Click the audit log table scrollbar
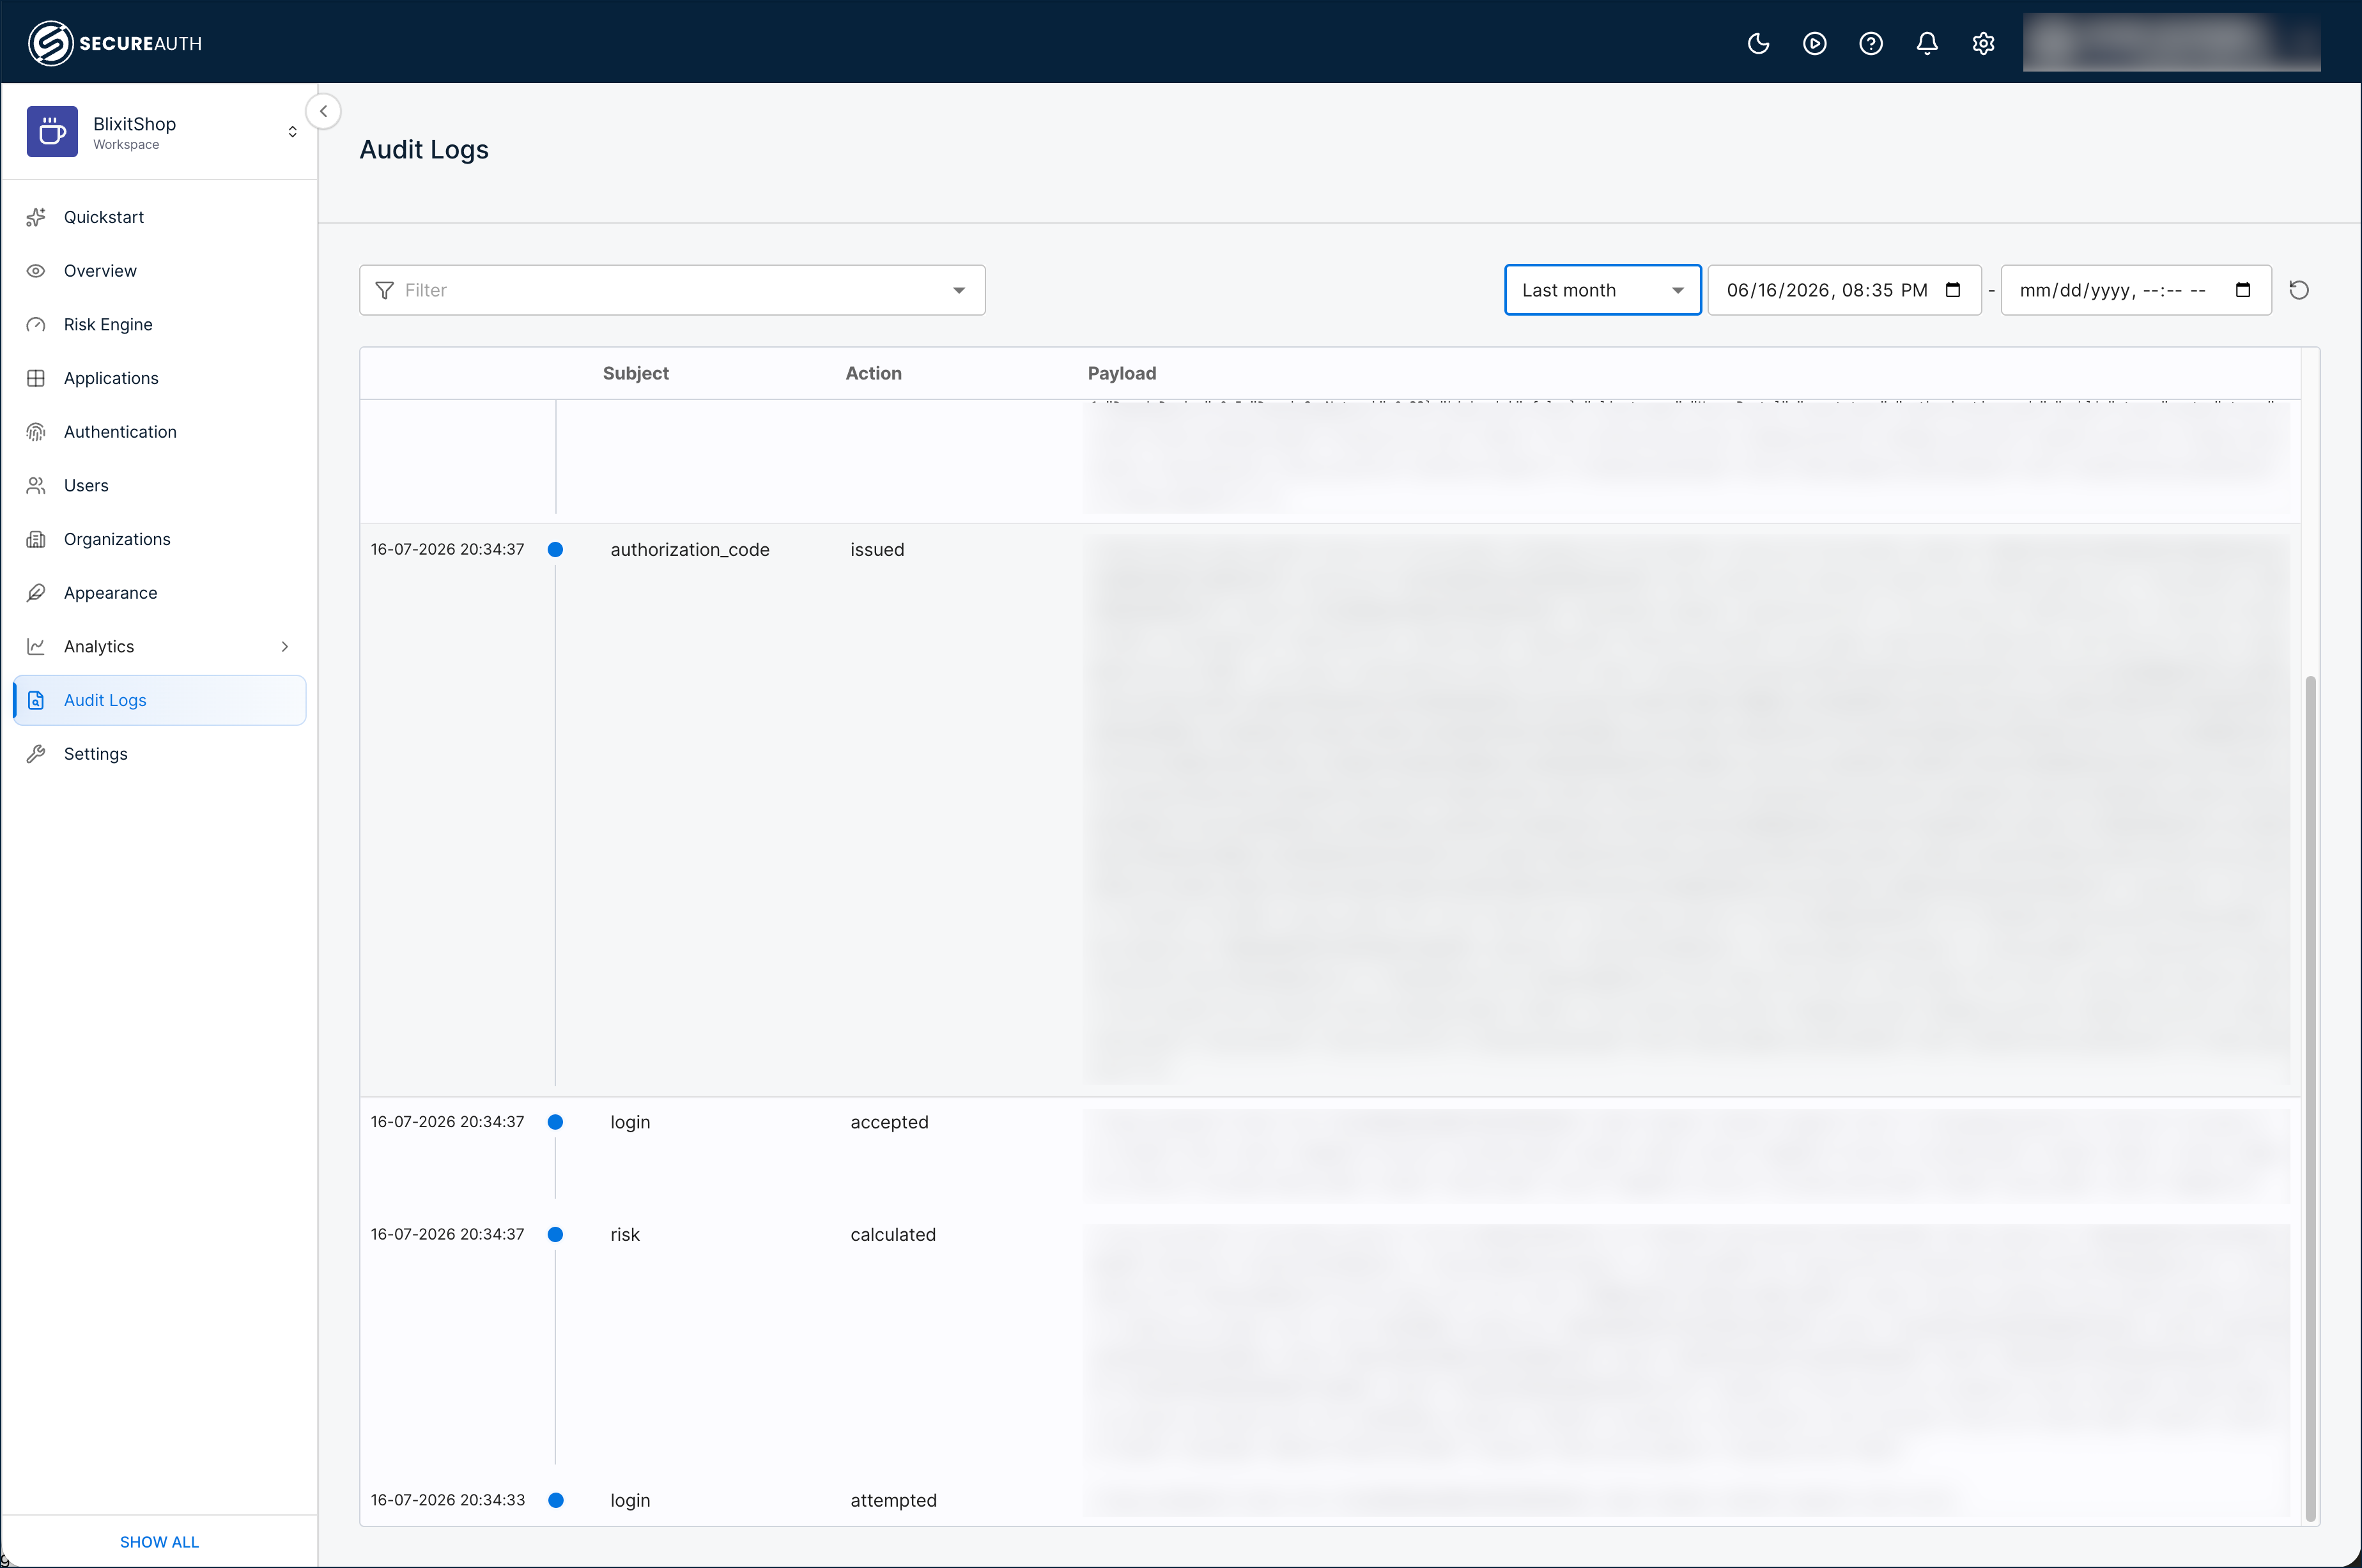This screenshot has width=2362, height=1568. click(2310, 1098)
